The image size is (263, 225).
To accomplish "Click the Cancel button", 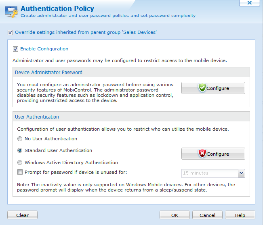I will click(207, 215).
